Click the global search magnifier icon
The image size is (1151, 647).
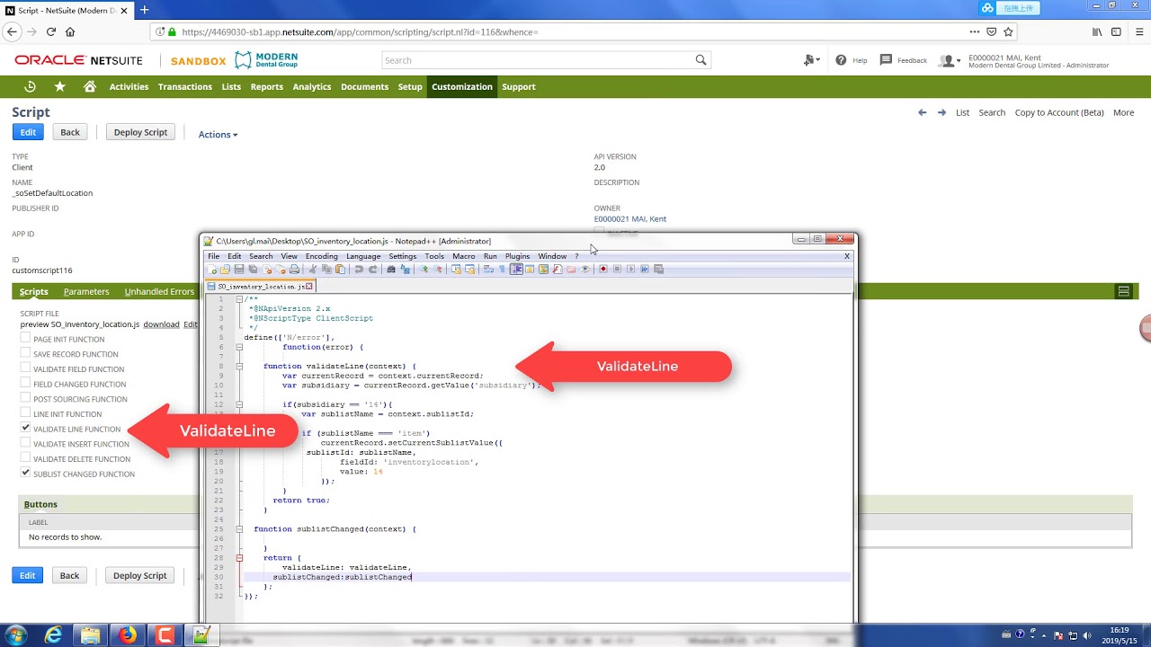click(x=700, y=60)
